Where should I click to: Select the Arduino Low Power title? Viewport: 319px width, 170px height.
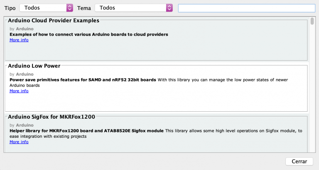pos(34,66)
